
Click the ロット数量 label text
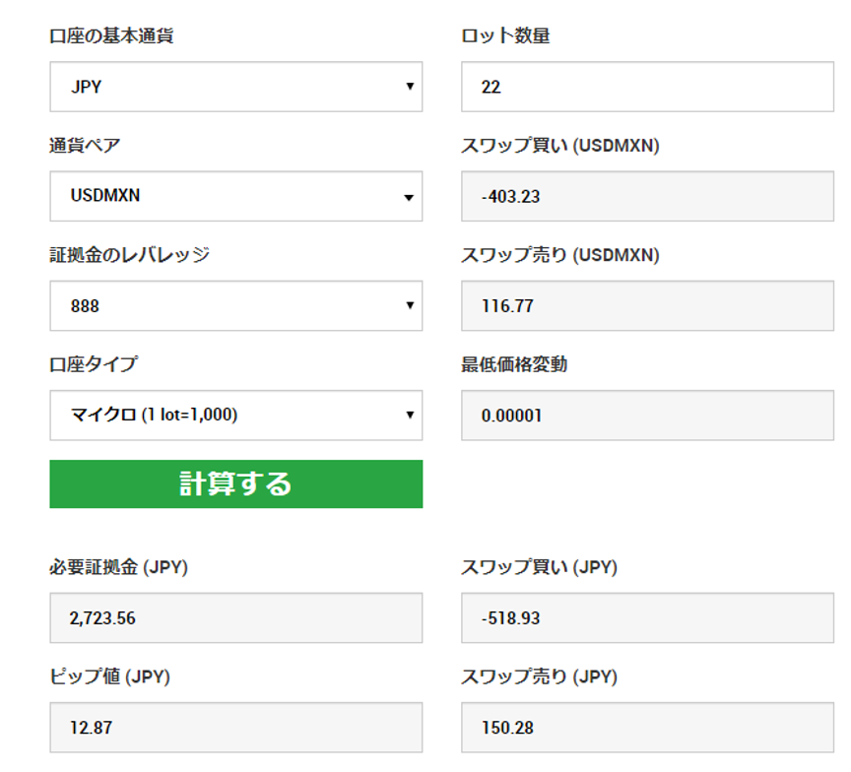505,36
